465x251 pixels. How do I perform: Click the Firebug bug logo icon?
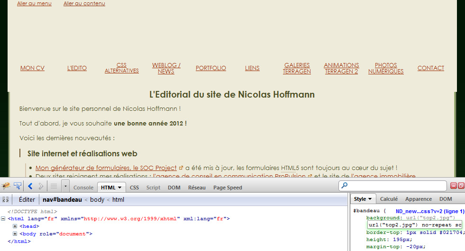(6, 186)
